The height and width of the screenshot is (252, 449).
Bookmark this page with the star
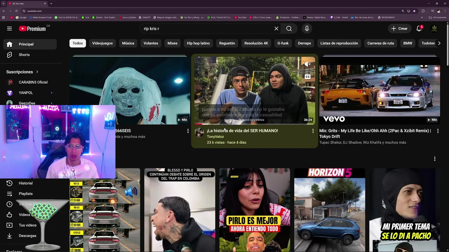coord(414,11)
